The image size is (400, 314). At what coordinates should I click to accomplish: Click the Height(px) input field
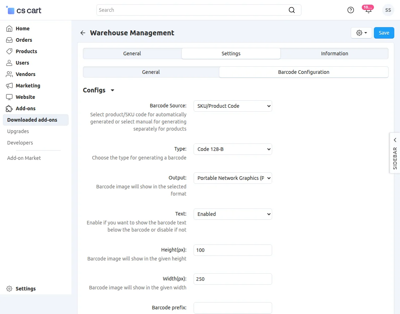232,250
